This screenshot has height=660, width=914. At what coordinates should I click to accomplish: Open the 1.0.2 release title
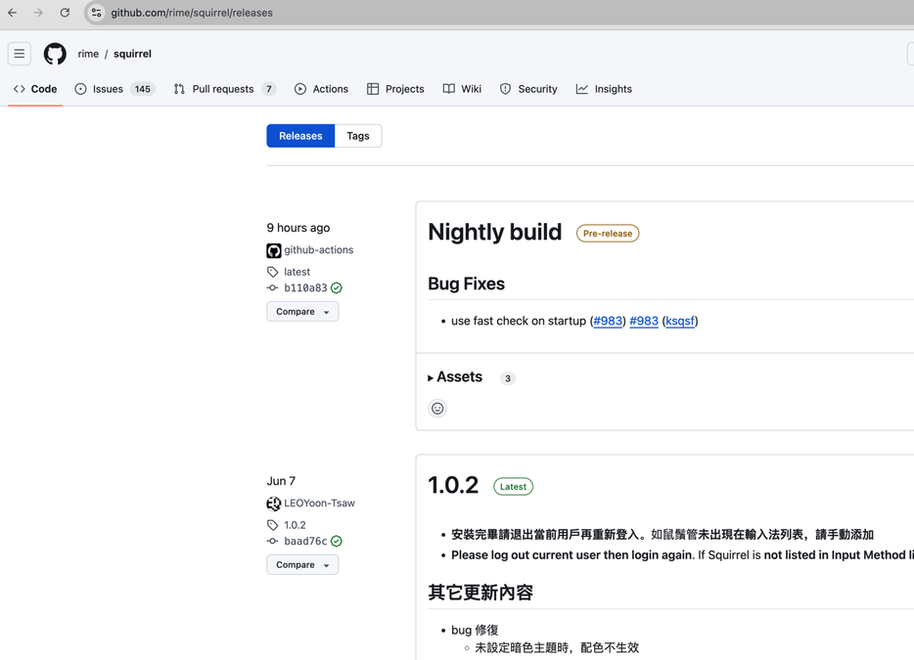tap(453, 485)
